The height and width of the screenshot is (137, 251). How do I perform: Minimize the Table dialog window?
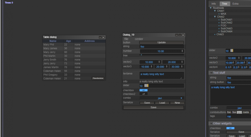[100, 37]
